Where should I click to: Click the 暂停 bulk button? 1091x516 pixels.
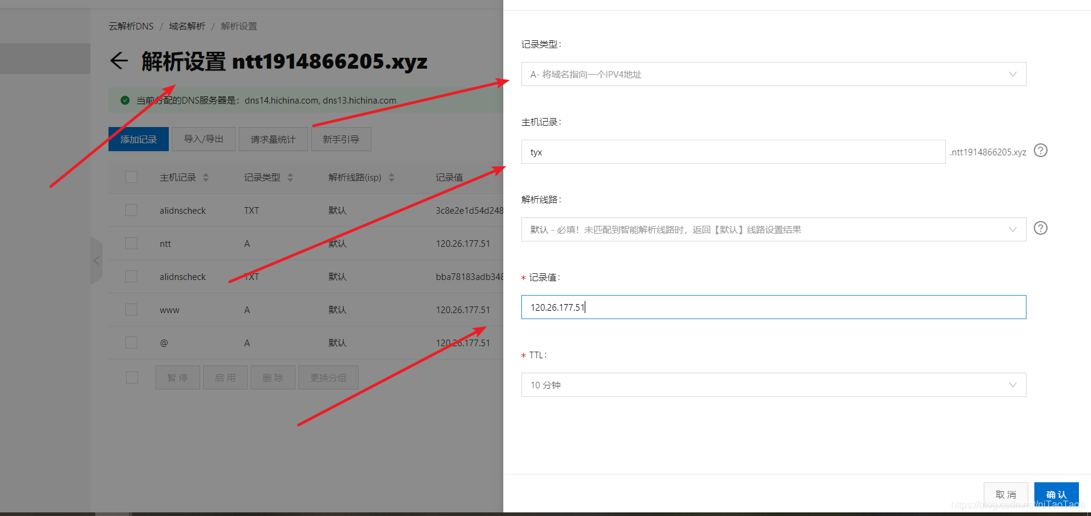coord(178,378)
